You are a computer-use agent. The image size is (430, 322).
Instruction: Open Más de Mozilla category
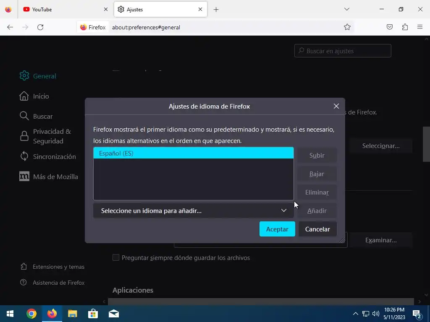49,177
